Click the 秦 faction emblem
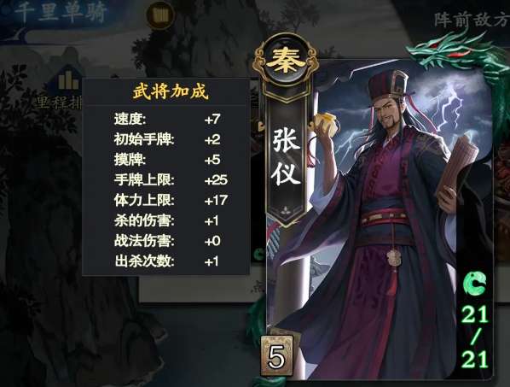Screen dimensions: 510x387 coord(285,62)
